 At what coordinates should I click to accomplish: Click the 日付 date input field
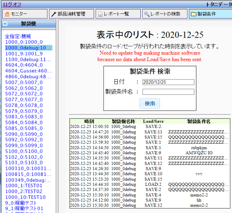click(x=168, y=82)
